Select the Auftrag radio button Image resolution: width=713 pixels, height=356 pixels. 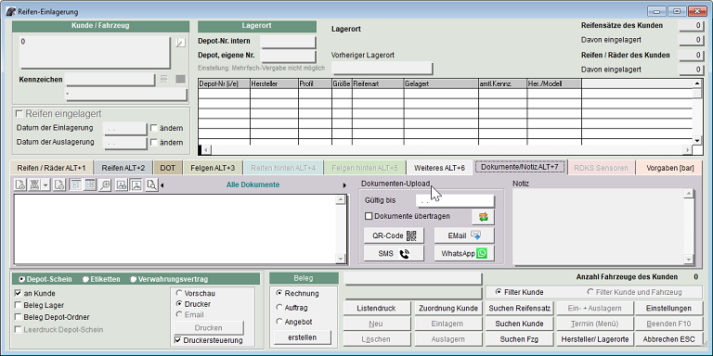click(x=279, y=308)
